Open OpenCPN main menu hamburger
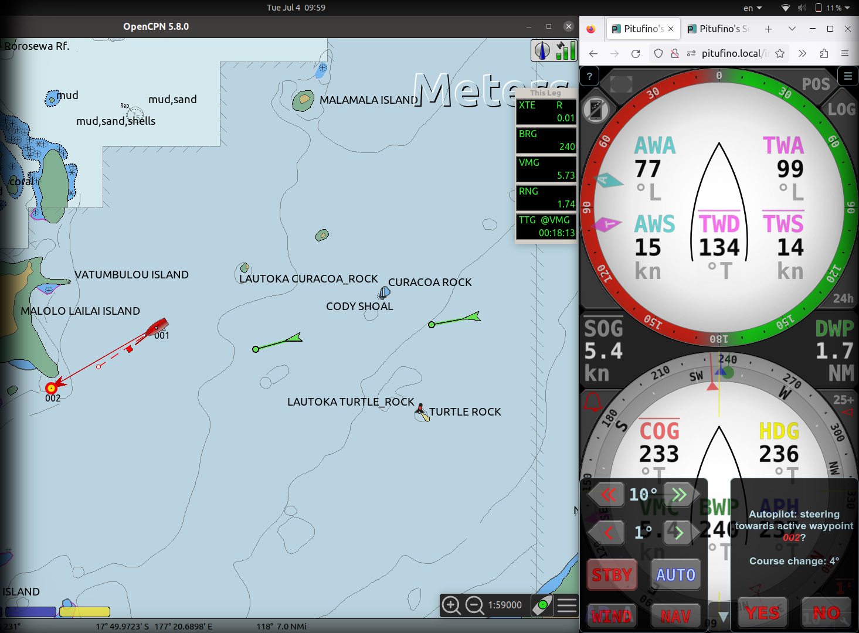 [567, 605]
